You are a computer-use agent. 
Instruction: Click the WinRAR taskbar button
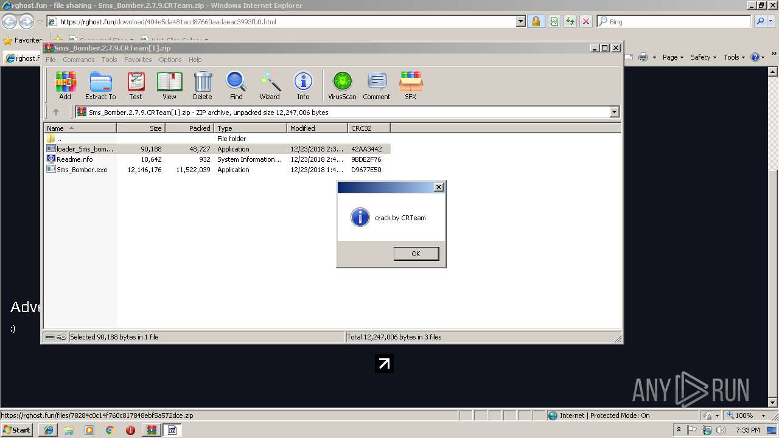151,430
